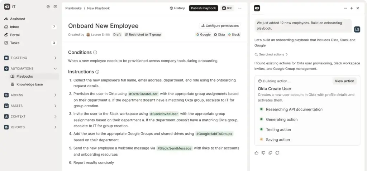Viewport: 367px width, 171px height.
Task: Expand the Searched actions disclosure
Action: (x=271, y=54)
